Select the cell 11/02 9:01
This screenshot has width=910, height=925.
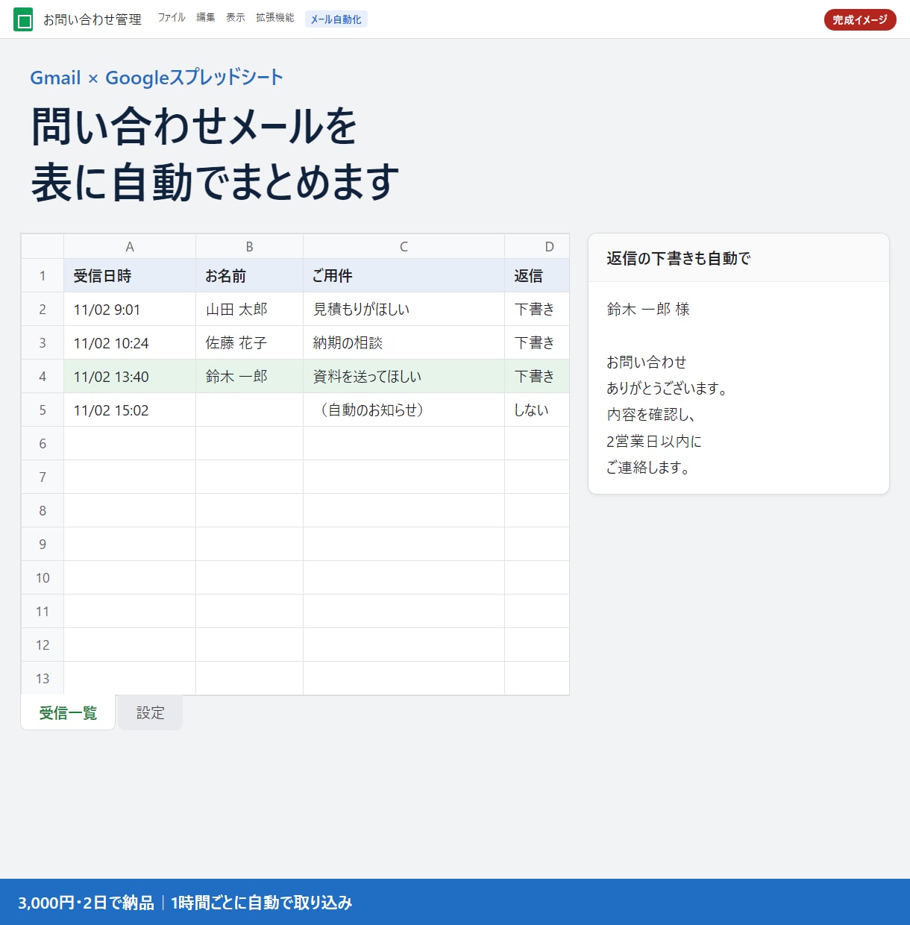tap(130, 310)
